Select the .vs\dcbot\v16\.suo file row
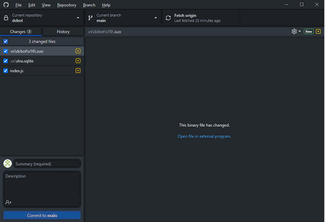The width and height of the screenshot is (325, 222). coord(42,51)
